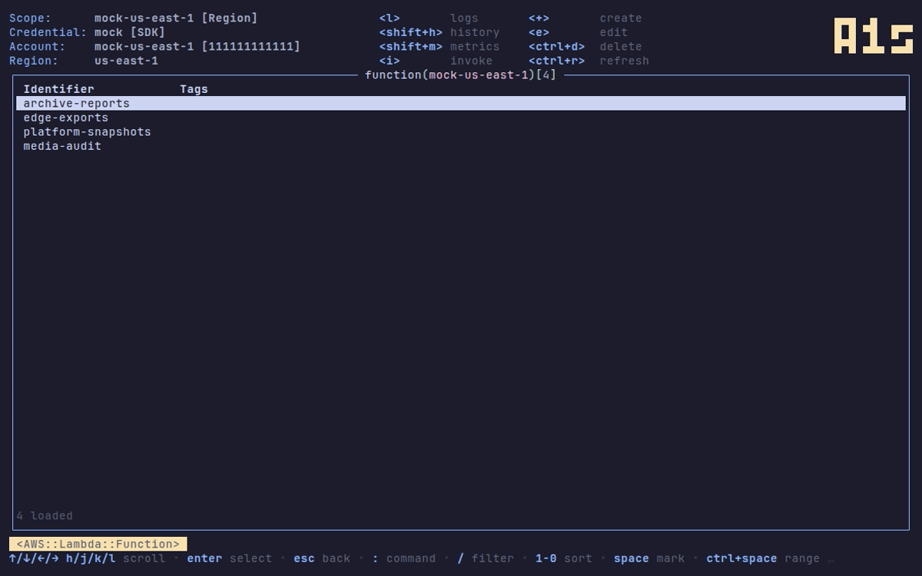This screenshot has width=922, height=576.
Task: Click the Scope value mock-us-east-1 [Region]
Action: pos(176,18)
